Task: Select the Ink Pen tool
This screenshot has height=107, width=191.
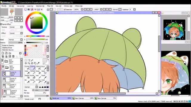Action: 38,81
